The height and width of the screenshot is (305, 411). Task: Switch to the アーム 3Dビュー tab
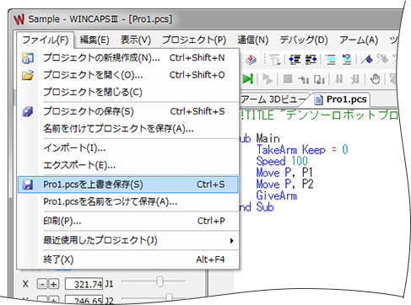click(x=273, y=99)
